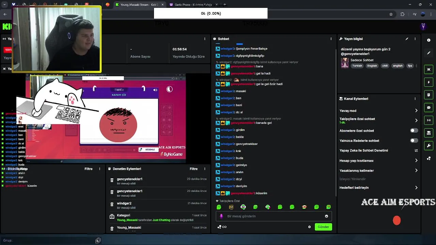Open Sohbet panel three-dot menu
Screen dimensions: 436x245
pos(331,39)
